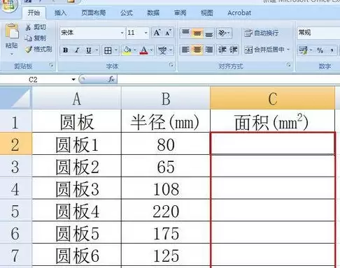
Task: Open the Clipboard group dialog launcher
Action: pyautogui.click(x=51, y=65)
